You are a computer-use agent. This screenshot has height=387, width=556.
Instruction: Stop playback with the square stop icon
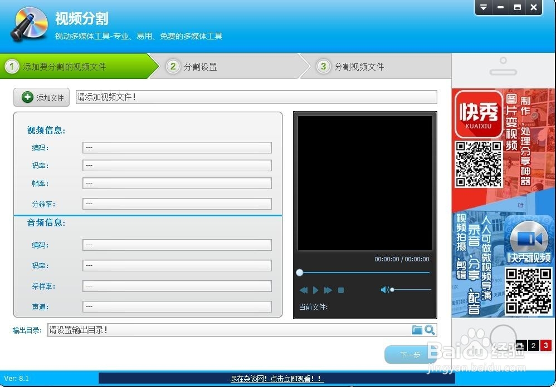coord(341,290)
